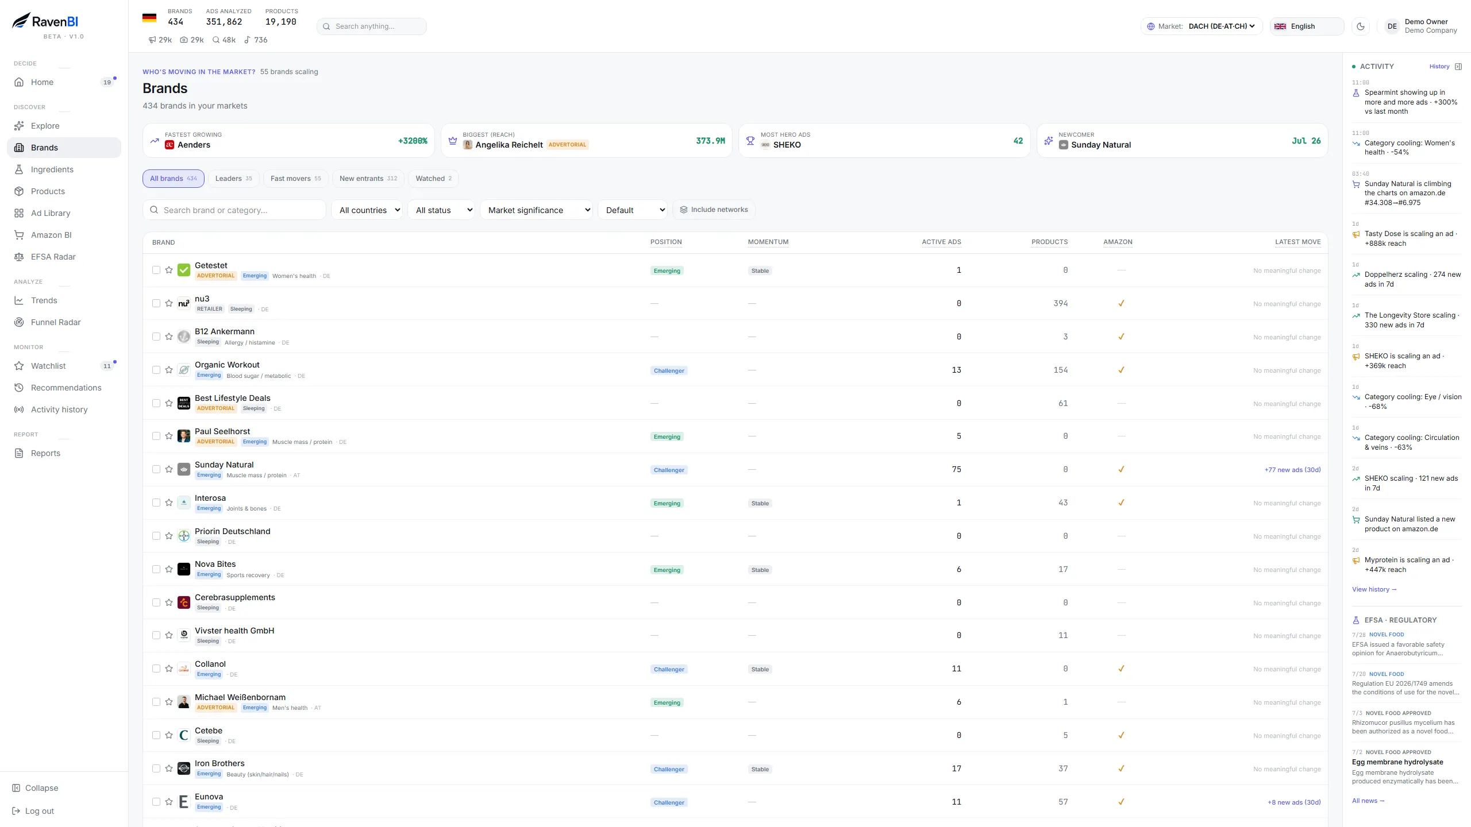The image size is (1471, 827).
Task: Click the View history link
Action: coord(1374,589)
